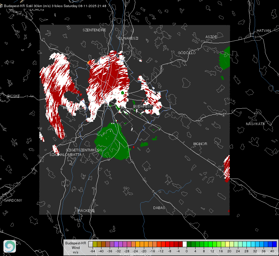
Task: Click the ASZOD town label
Action: tap(211, 37)
